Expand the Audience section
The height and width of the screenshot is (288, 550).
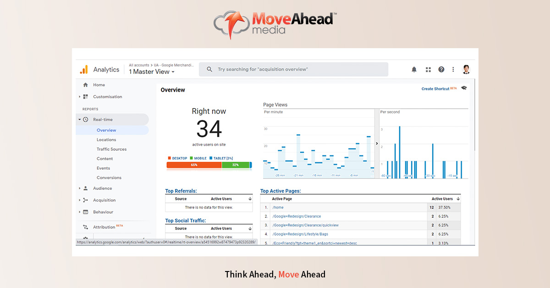pyautogui.click(x=79, y=188)
